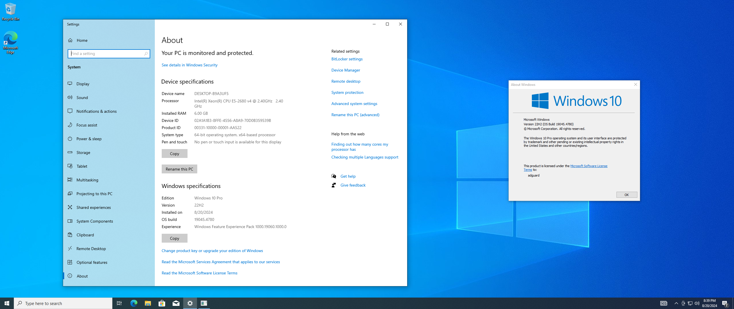
Task: Open Power & sleep settings
Action: pyautogui.click(x=89, y=139)
